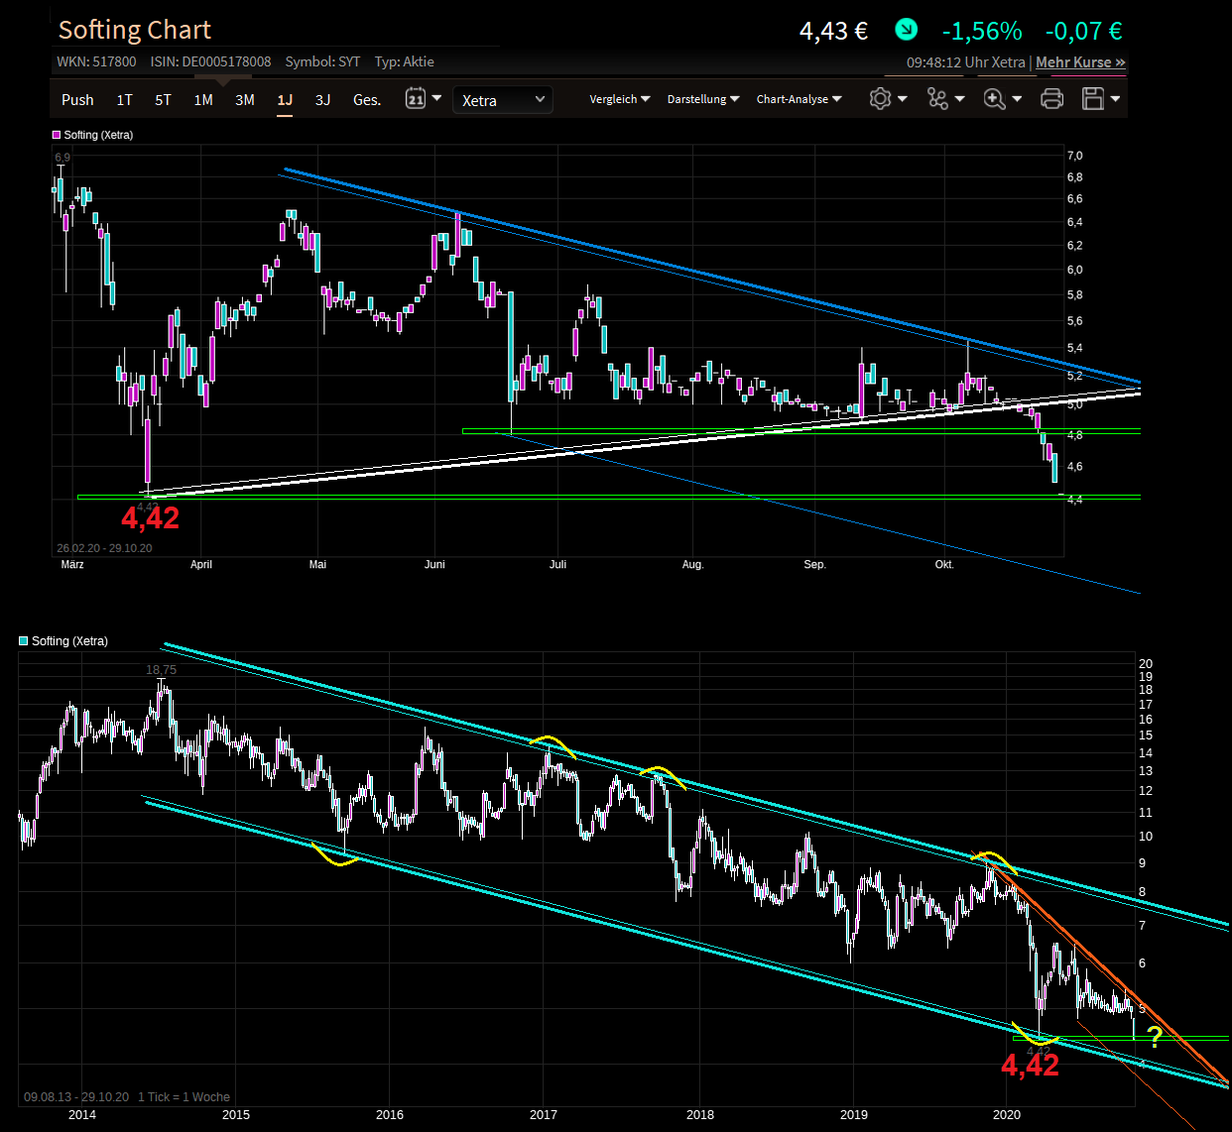Click the 09:48:12 Uhr Xetra timestamp
This screenshot has width=1232, height=1132.
click(x=966, y=61)
